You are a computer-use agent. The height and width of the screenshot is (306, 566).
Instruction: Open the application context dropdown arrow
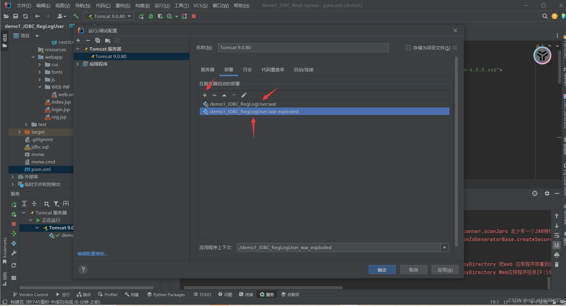tap(444, 248)
